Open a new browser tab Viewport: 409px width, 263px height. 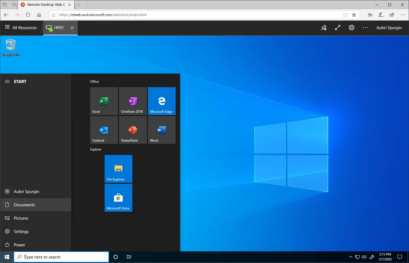[79, 5]
